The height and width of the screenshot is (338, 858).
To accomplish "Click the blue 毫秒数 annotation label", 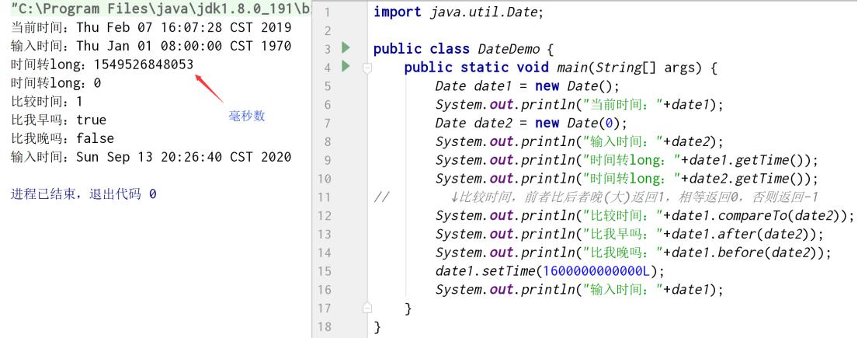I will (247, 116).
